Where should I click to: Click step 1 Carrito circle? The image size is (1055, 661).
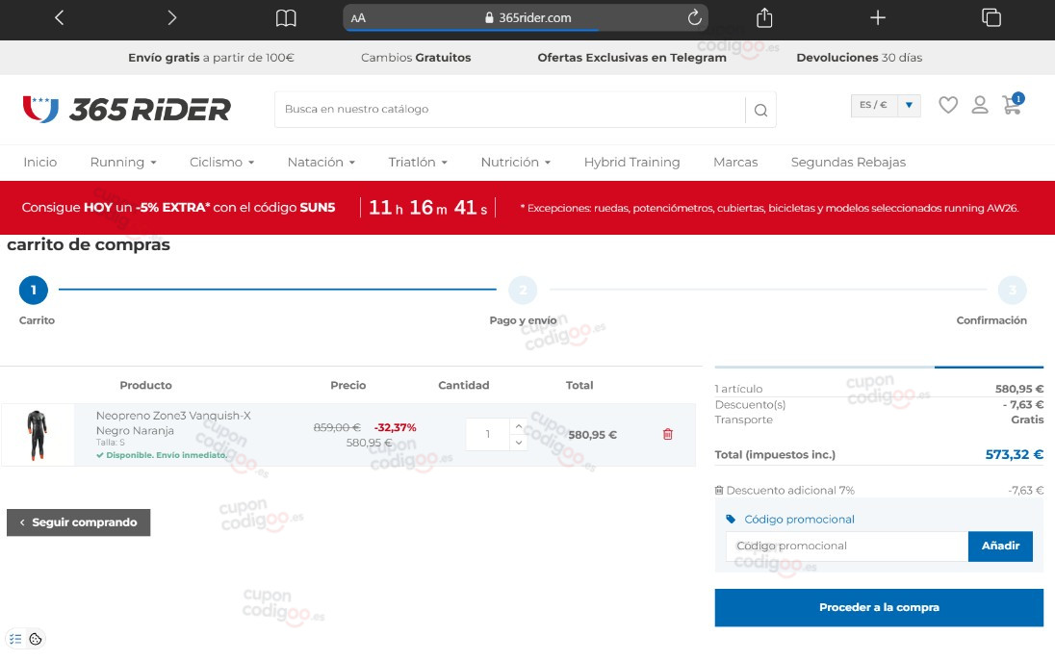pyautogui.click(x=34, y=290)
